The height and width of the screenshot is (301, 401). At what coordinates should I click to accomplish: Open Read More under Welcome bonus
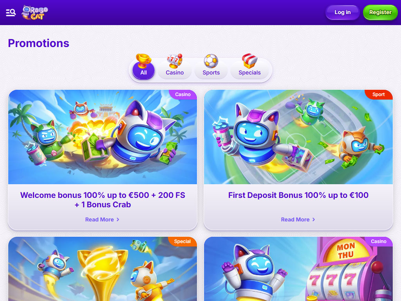(102, 219)
